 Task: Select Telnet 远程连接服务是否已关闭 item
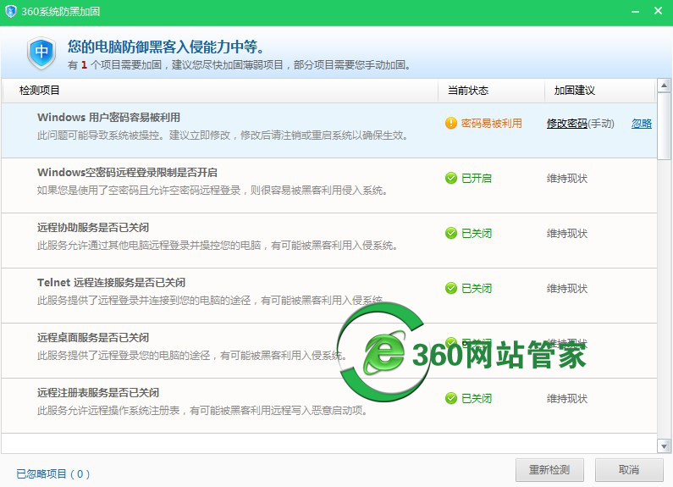(329, 296)
